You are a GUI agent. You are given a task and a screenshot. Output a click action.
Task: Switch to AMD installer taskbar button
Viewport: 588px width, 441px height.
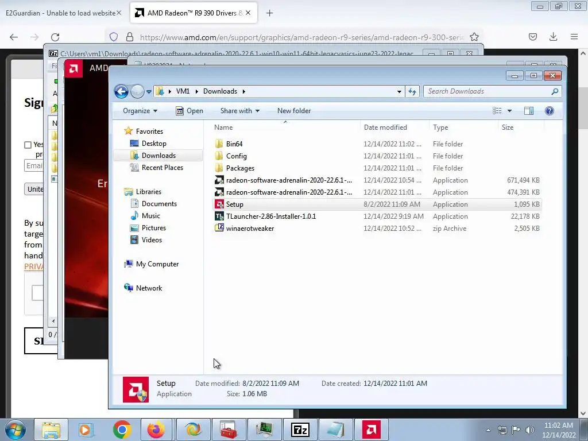click(x=372, y=430)
